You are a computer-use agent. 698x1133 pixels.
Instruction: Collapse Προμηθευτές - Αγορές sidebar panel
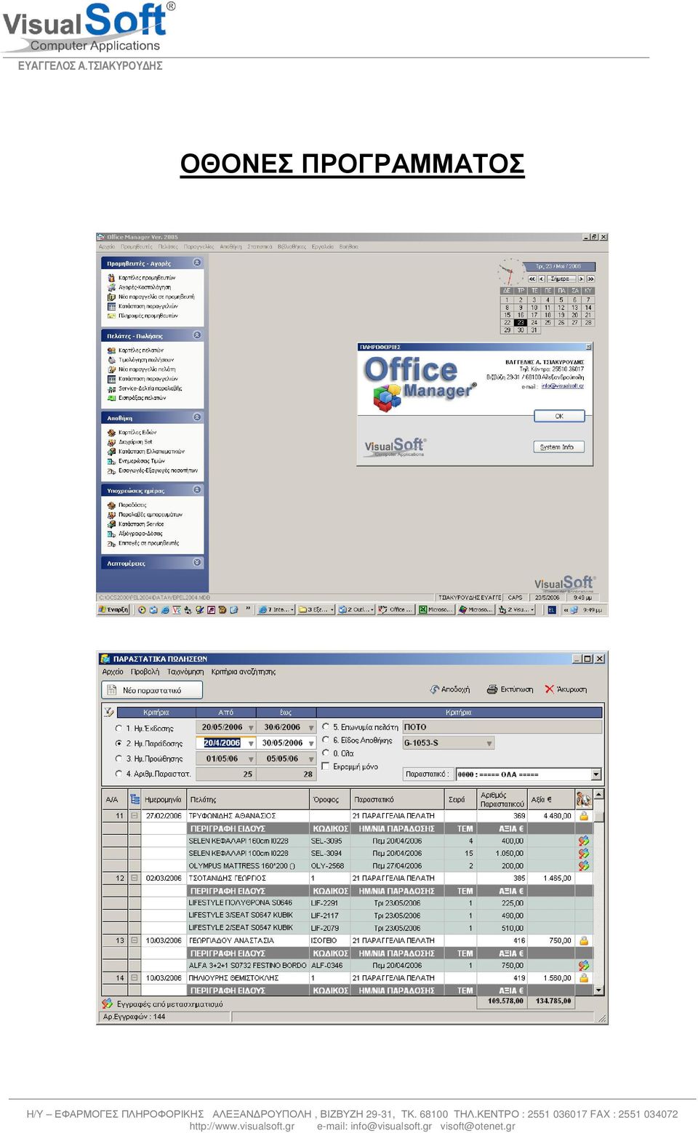[197, 263]
